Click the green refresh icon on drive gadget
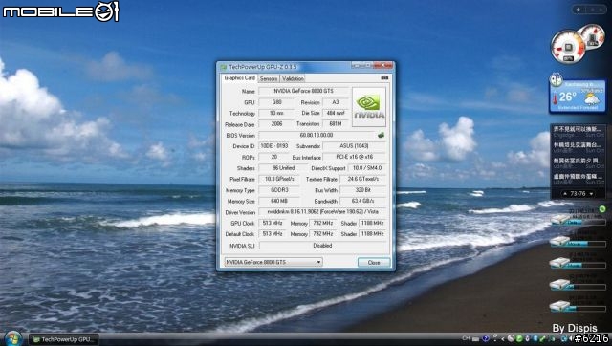 (x=601, y=209)
